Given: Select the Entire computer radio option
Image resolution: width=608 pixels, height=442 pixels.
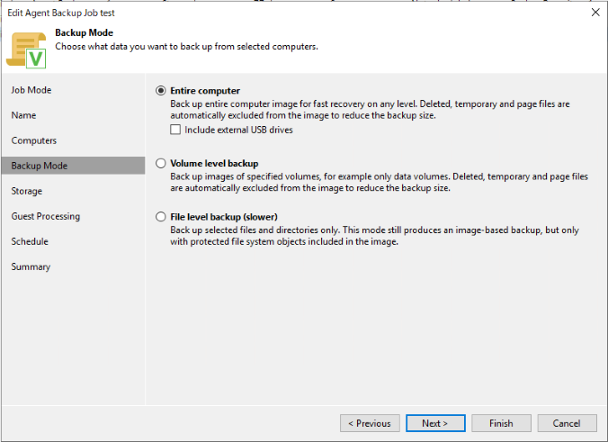Looking at the screenshot, I should 161,91.
